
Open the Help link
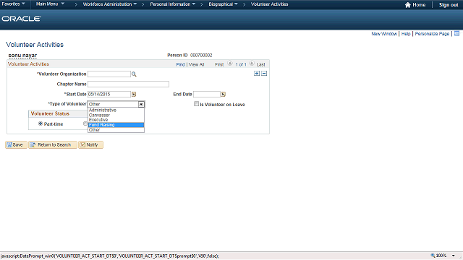pyautogui.click(x=406, y=34)
